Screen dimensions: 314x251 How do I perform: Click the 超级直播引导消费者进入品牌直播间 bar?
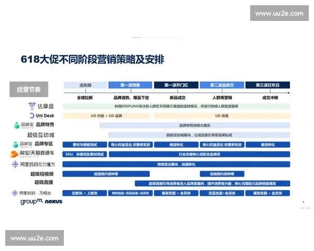(212, 184)
